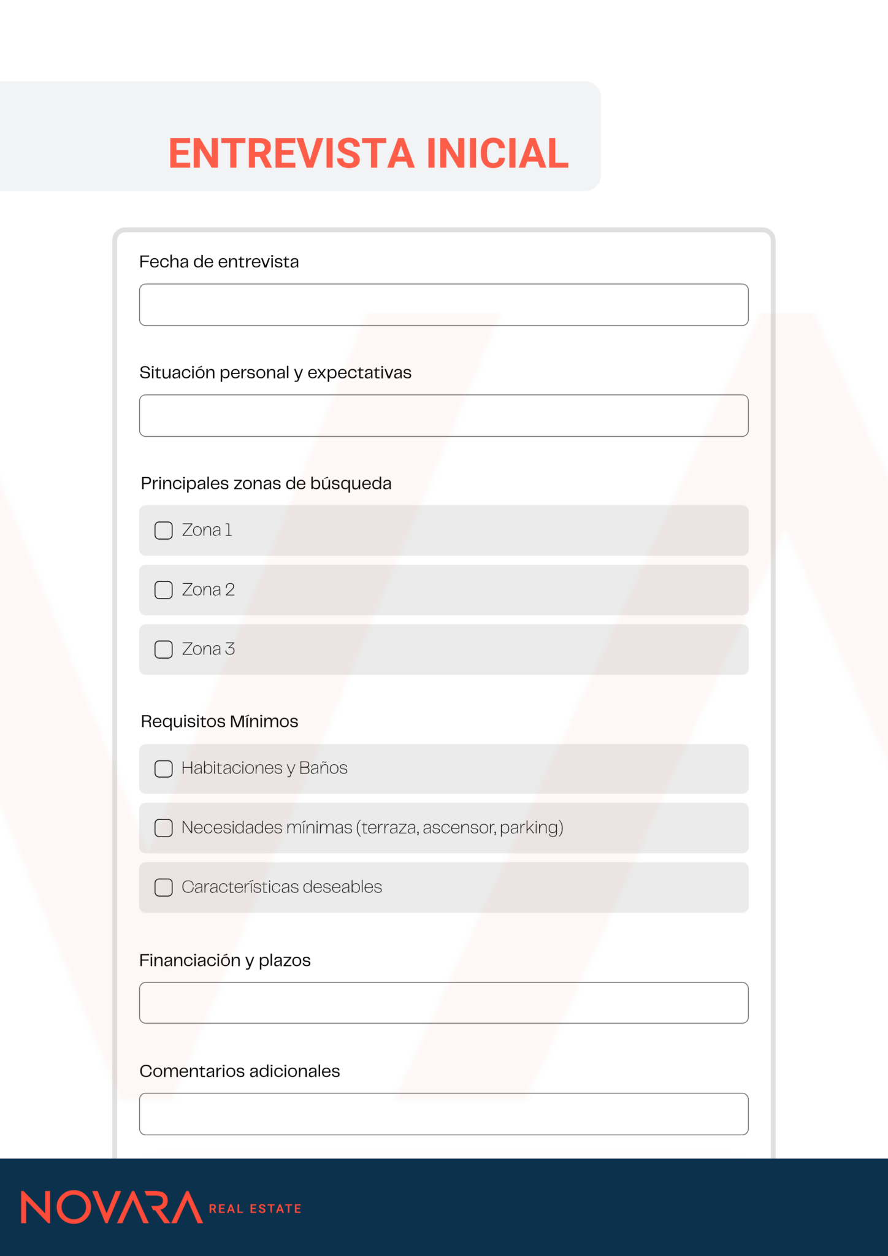The width and height of the screenshot is (888, 1256).
Task: Click the Fecha de entrevista input box
Action: [x=443, y=305]
